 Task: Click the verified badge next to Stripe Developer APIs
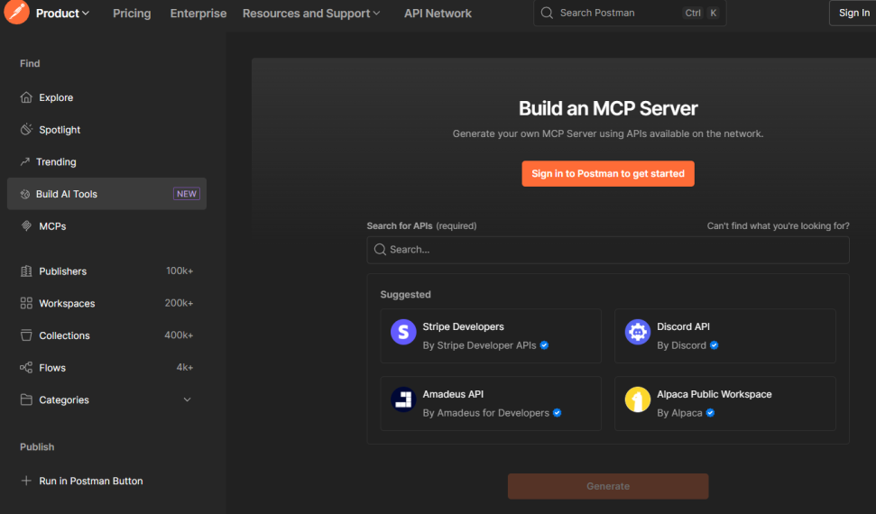pos(544,345)
